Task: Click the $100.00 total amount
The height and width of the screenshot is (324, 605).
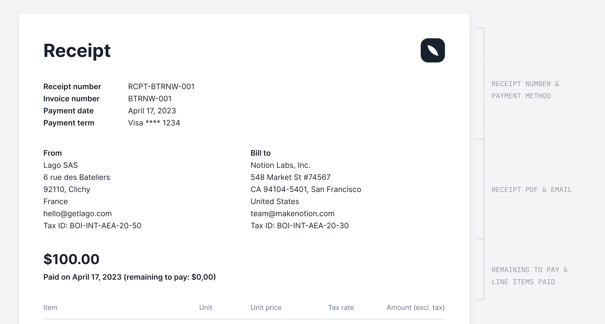Action: (x=71, y=259)
